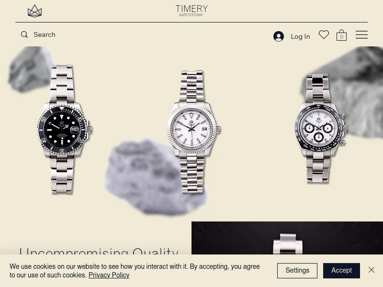Screen dimensions: 383x287
Task: Click the Log In link
Action: (300, 36)
